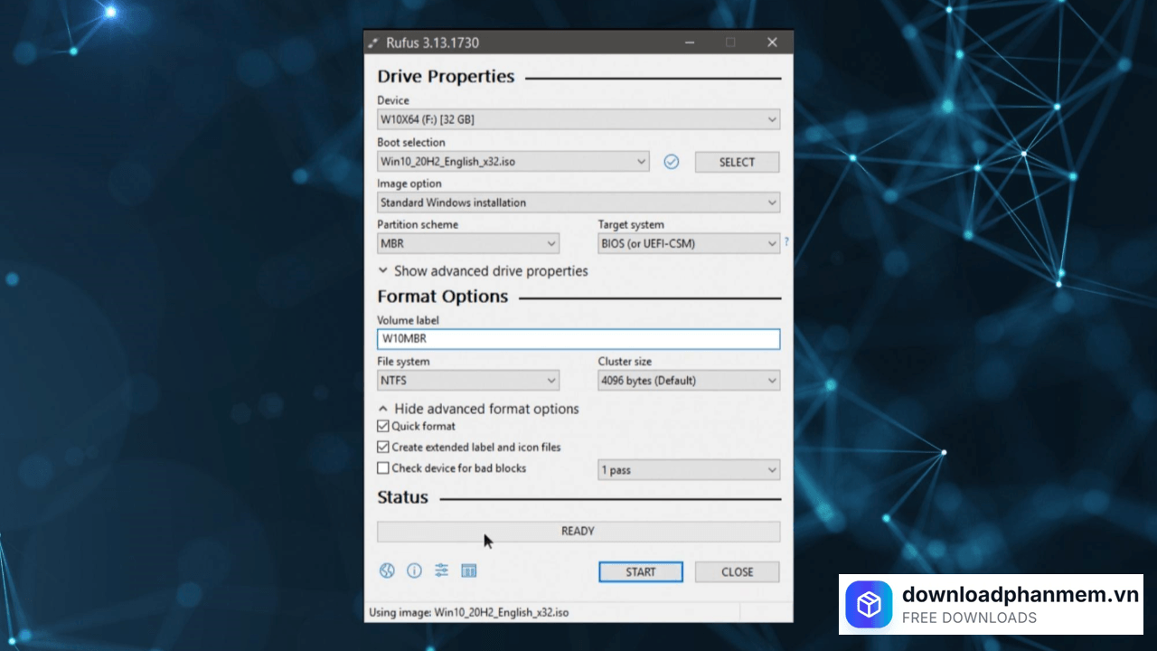Collapse Hide advanced format options
This screenshot has width=1157, height=651.
478,409
